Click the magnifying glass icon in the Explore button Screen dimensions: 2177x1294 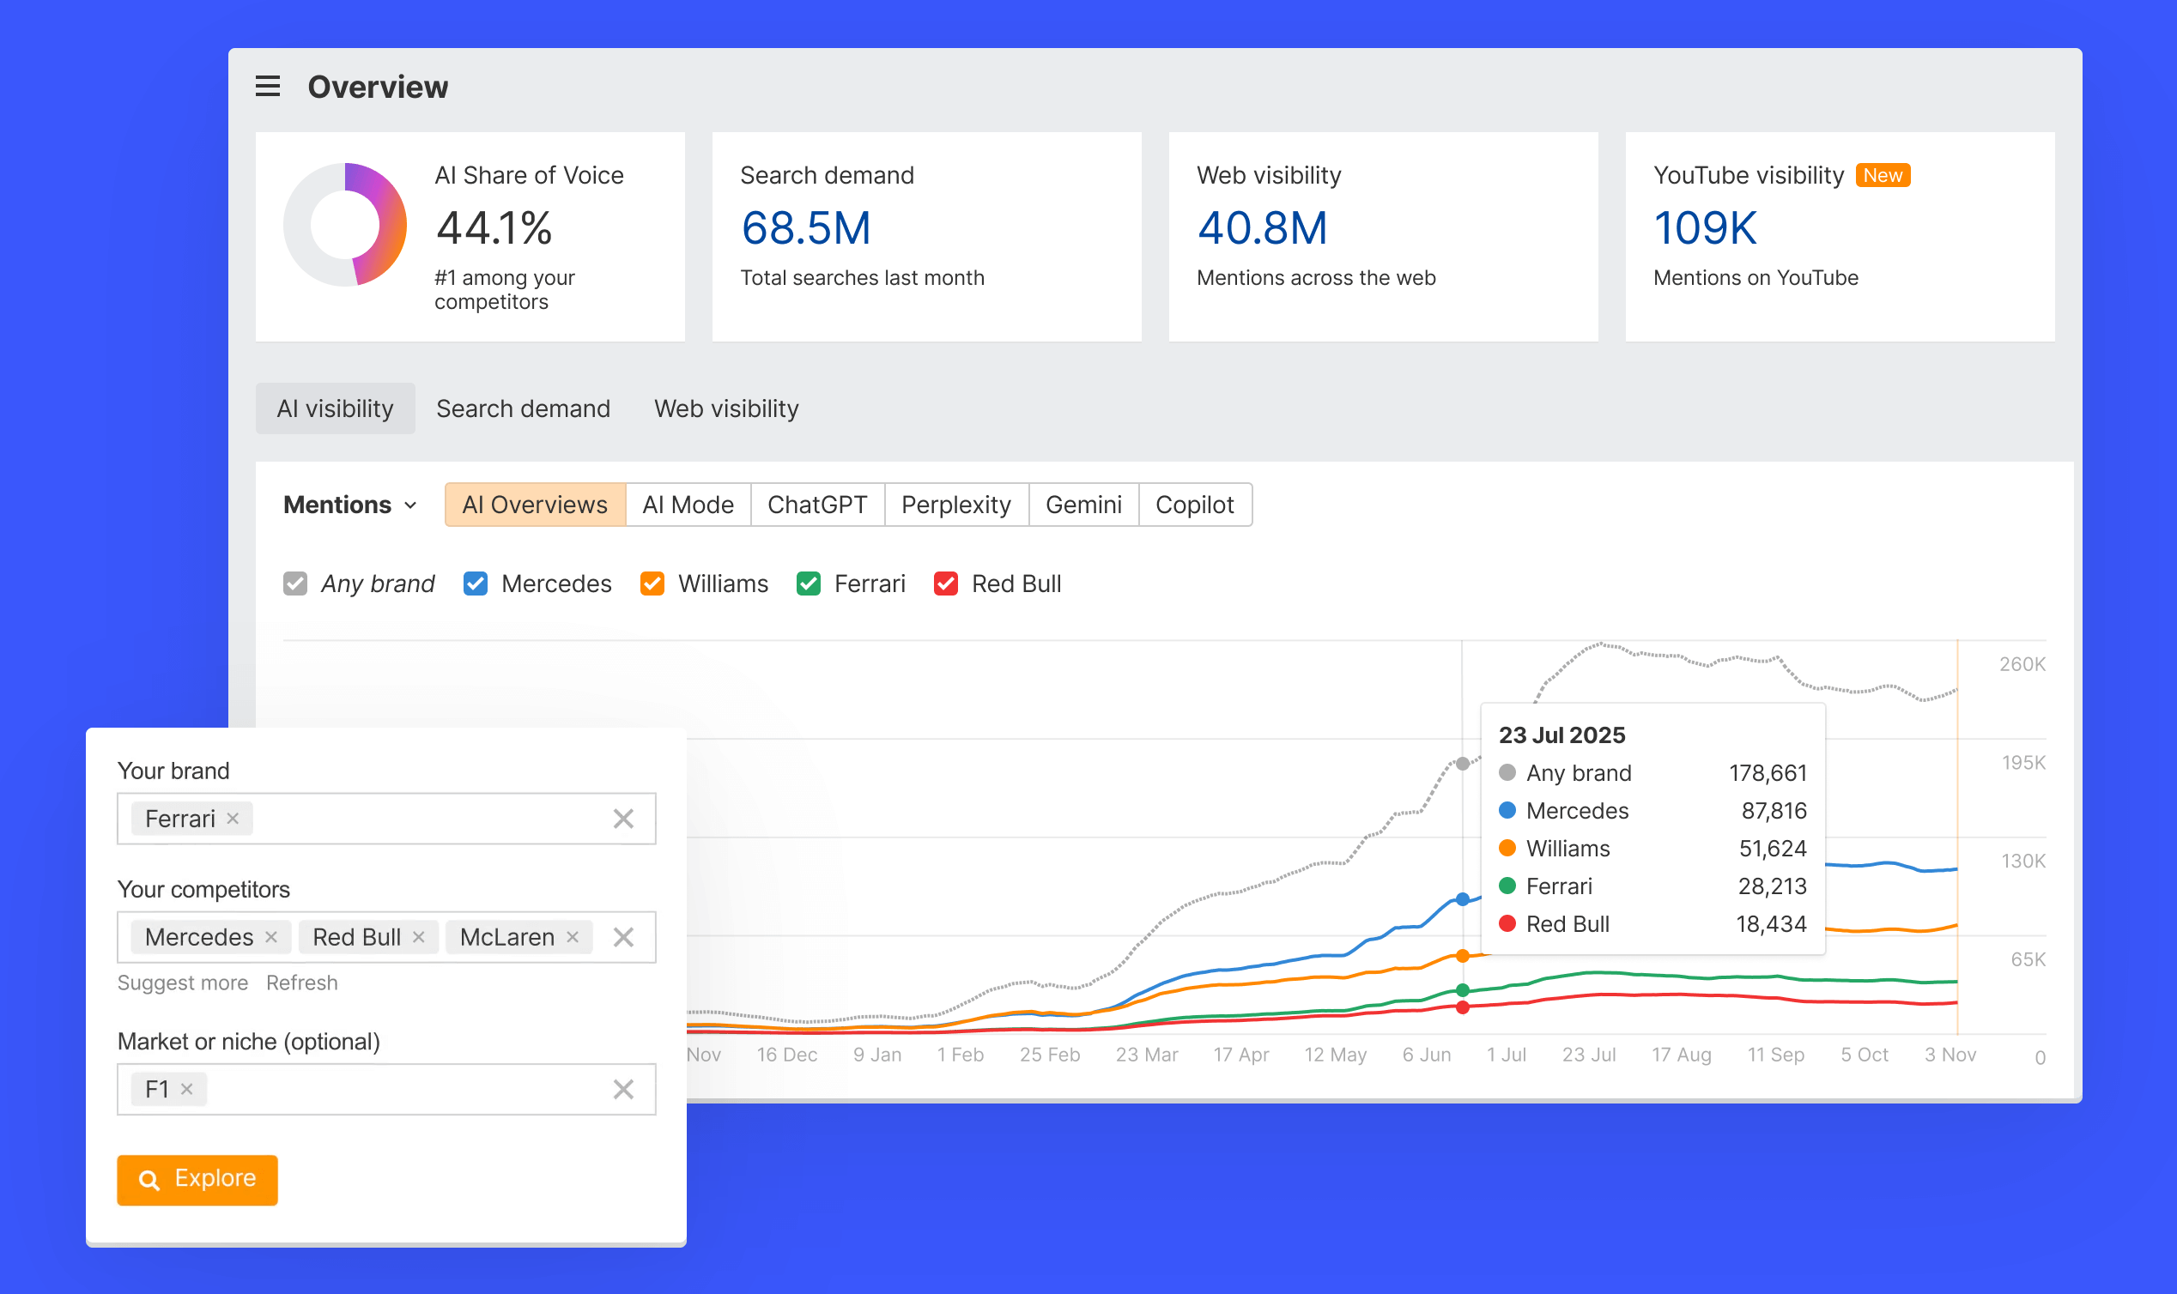pyautogui.click(x=150, y=1180)
